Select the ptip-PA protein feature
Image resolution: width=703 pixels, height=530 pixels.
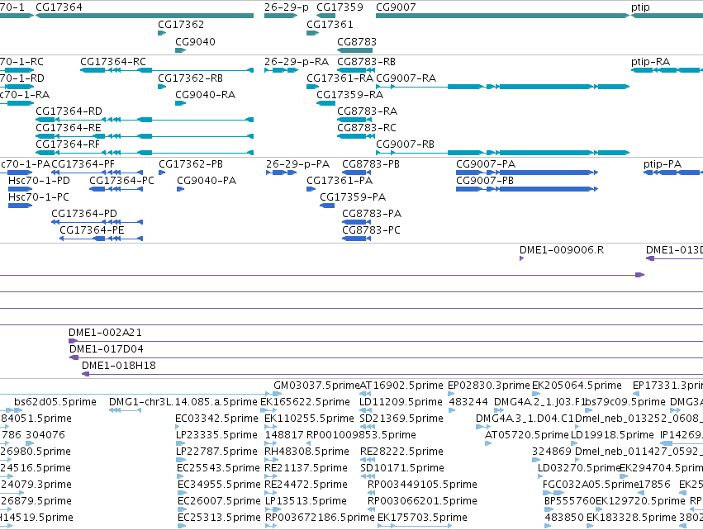point(673,173)
